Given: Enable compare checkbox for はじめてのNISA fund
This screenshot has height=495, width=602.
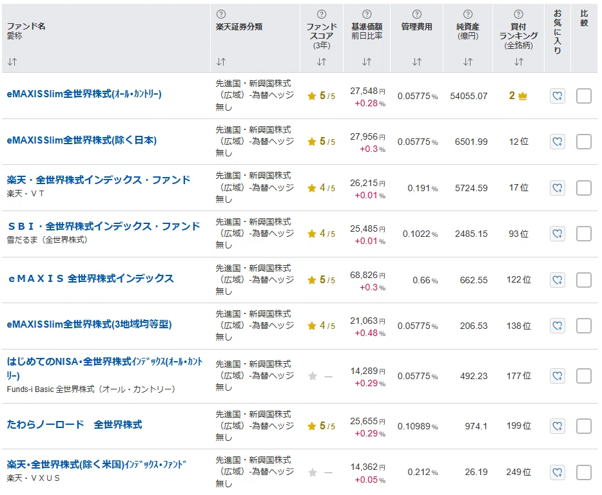Looking at the screenshot, I should [583, 376].
